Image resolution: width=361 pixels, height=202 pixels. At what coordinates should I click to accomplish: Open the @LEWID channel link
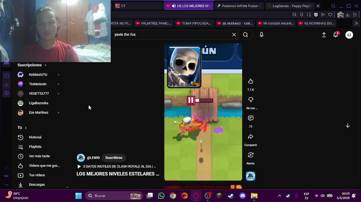point(93,158)
